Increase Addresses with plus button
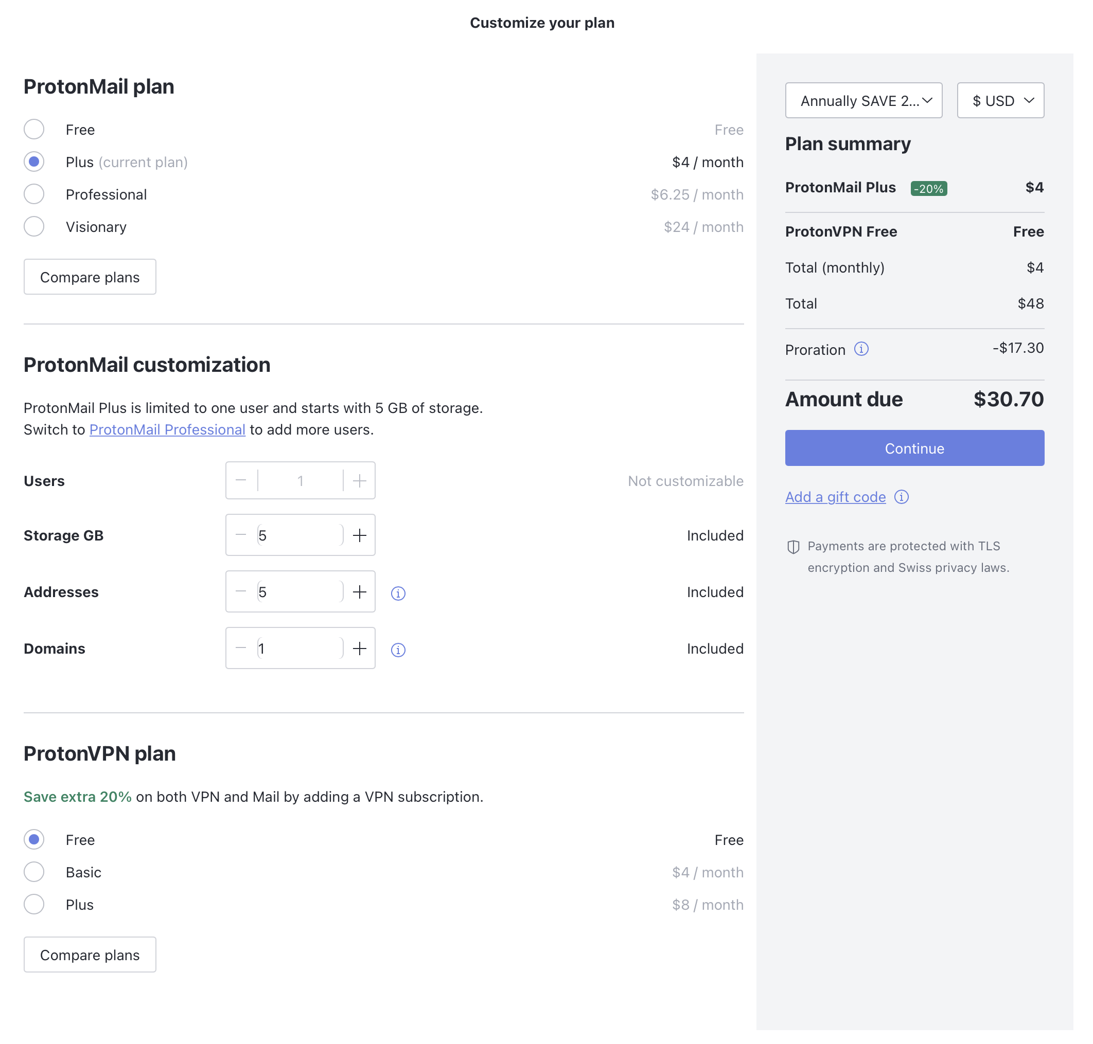Viewport: 1093px width, 1044px height. pyautogui.click(x=360, y=592)
